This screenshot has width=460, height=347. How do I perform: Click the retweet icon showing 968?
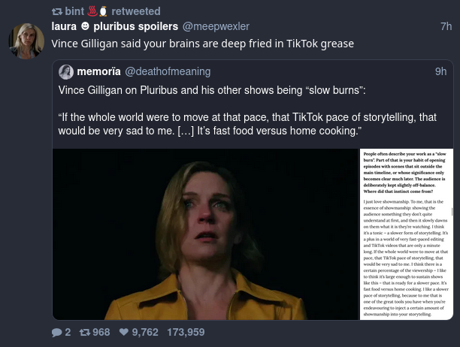(84, 332)
